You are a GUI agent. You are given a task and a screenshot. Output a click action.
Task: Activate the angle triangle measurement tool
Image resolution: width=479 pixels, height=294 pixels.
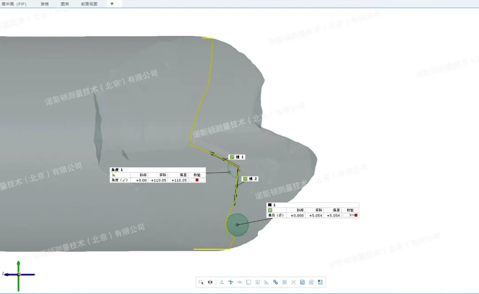[x=267, y=282]
